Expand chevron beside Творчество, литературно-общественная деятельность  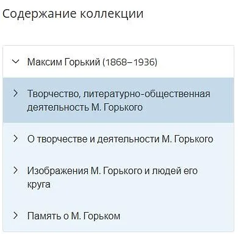coord(15,93)
